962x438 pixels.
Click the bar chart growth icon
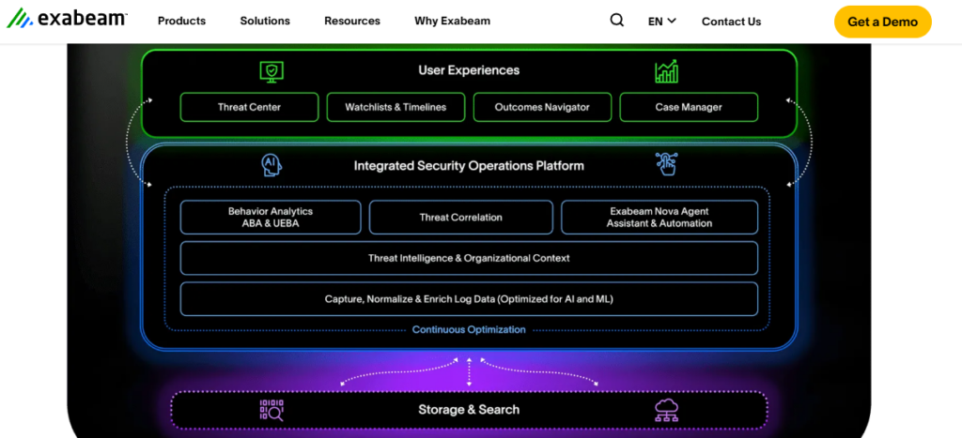click(x=666, y=71)
